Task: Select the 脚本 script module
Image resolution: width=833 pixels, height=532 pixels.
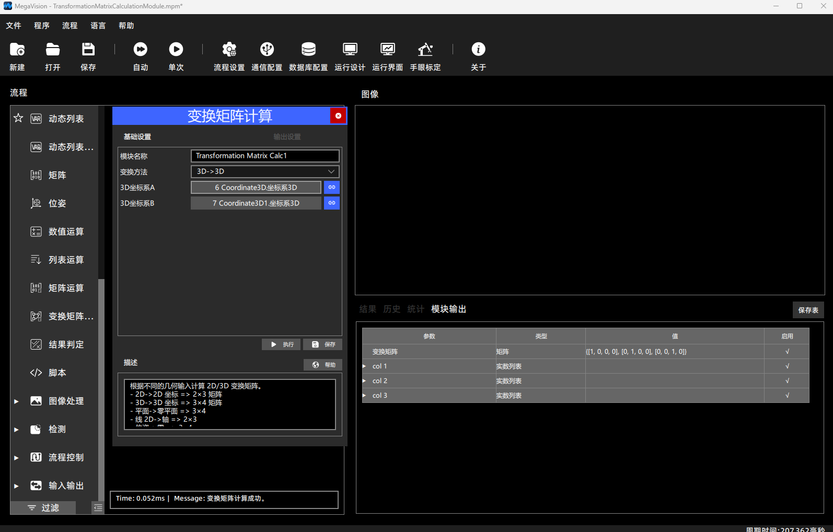Action: tap(57, 373)
